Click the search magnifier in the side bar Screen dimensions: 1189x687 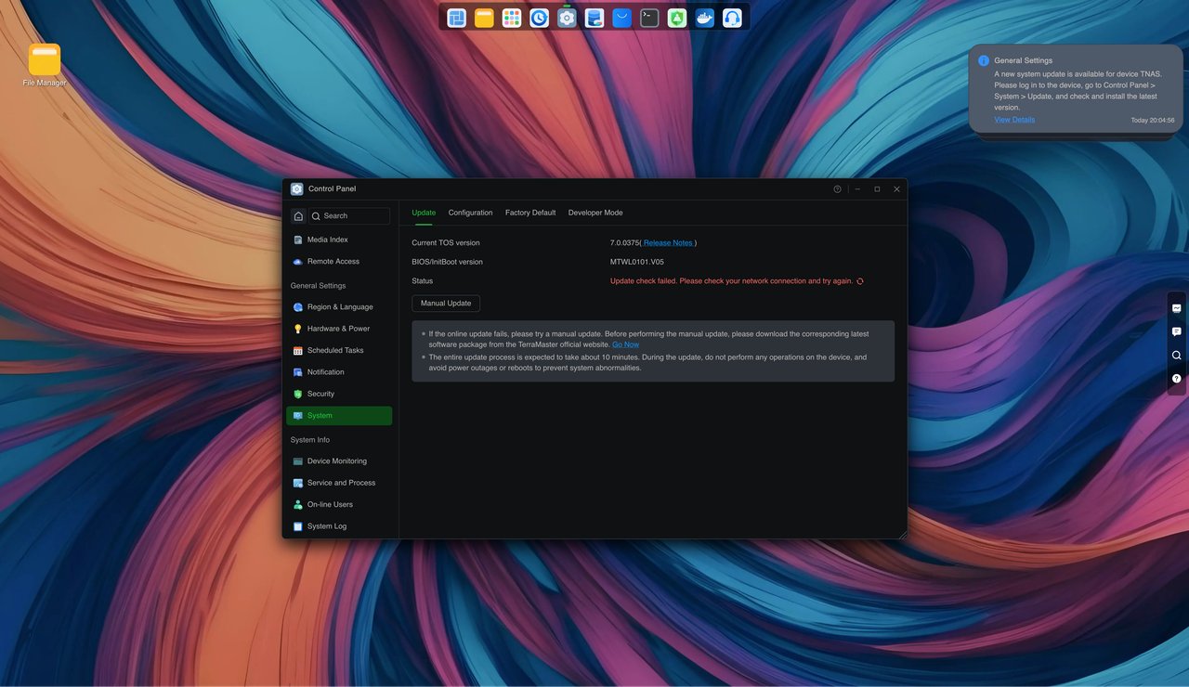1177,356
